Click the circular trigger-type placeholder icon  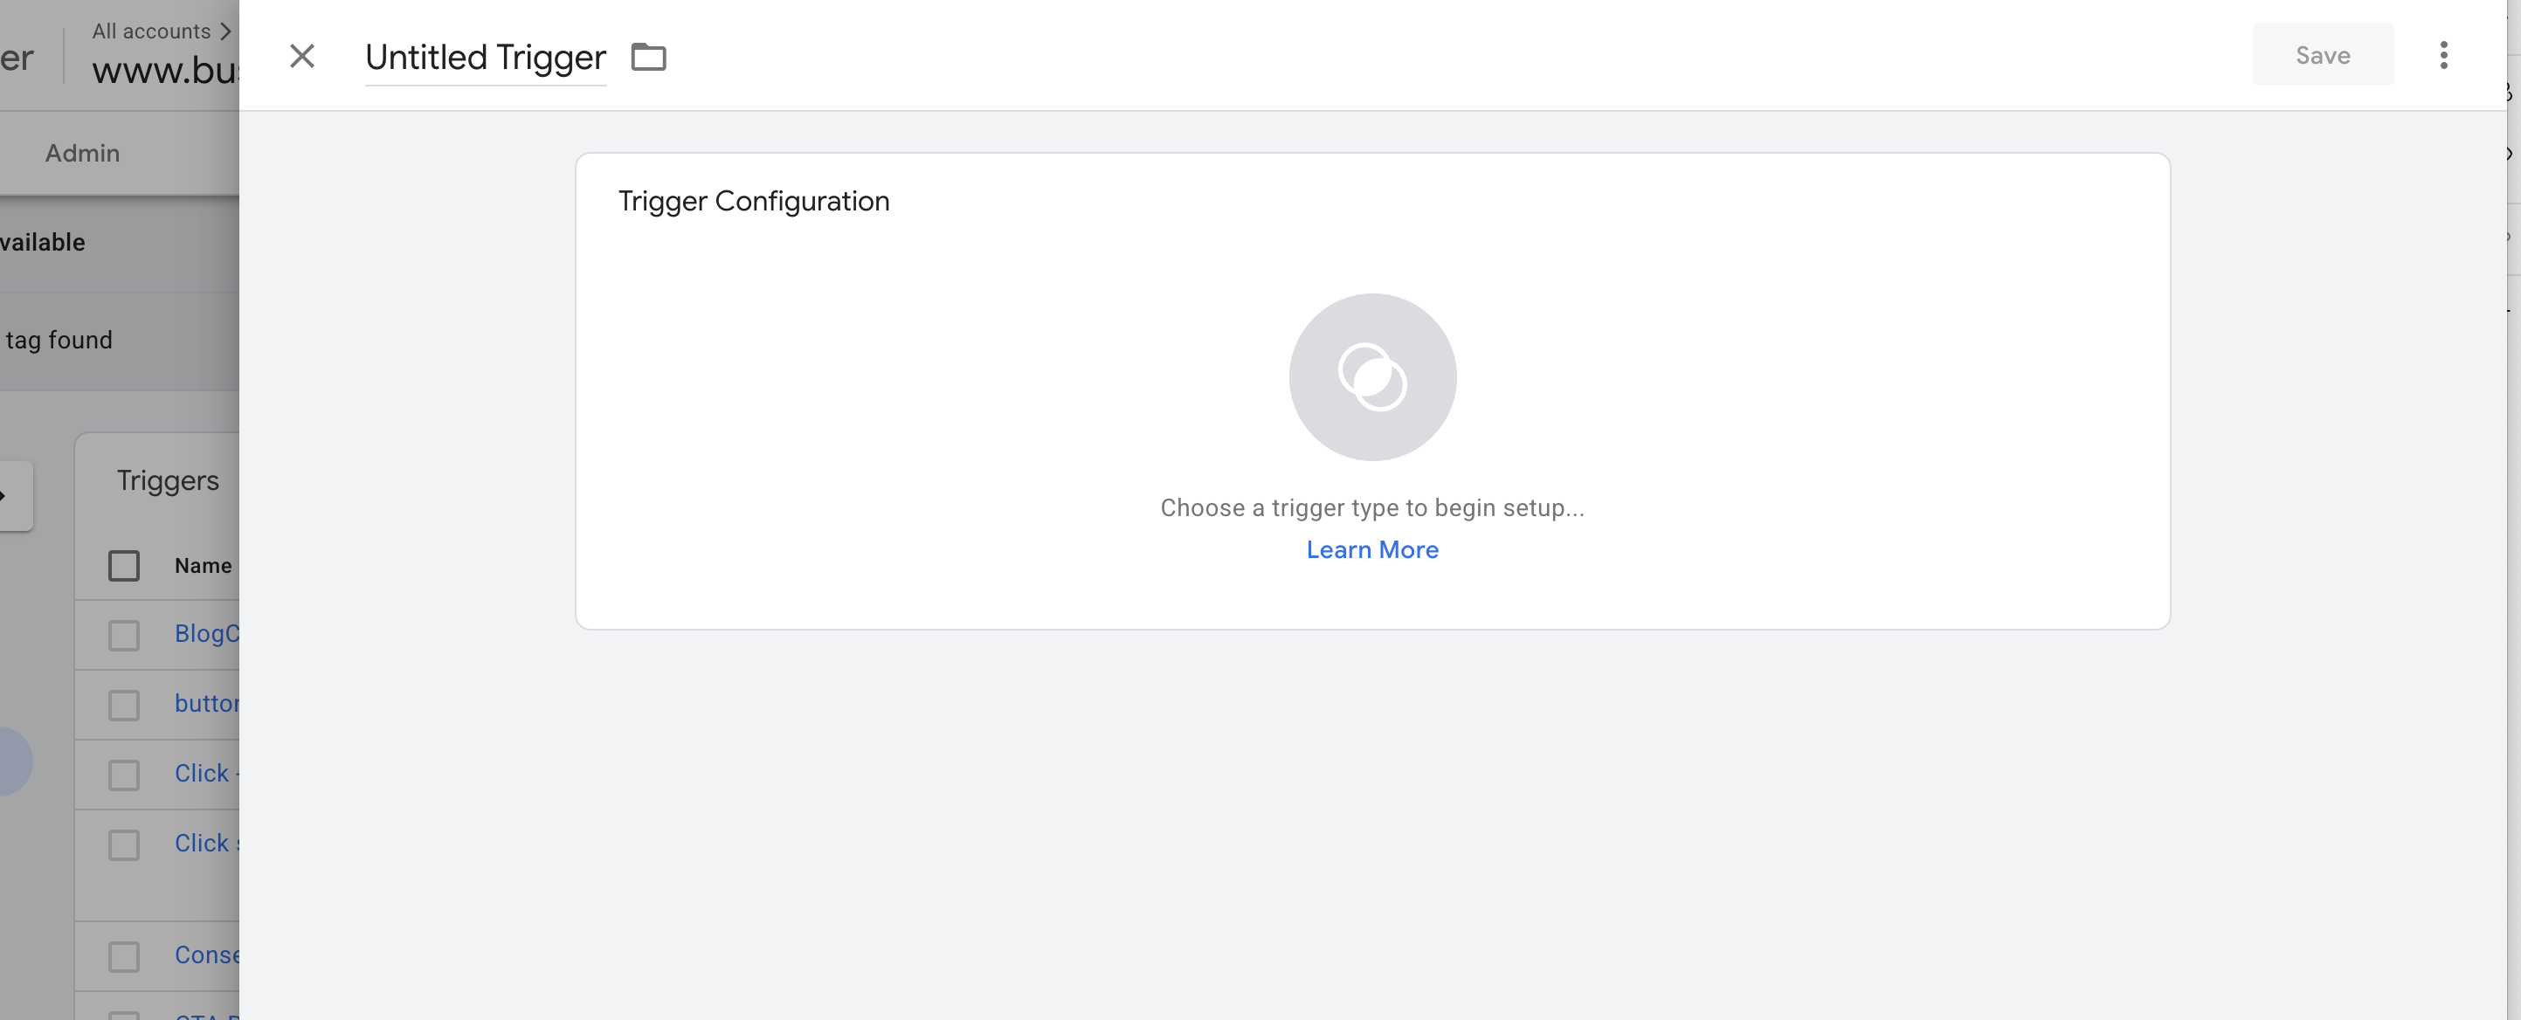click(1371, 376)
